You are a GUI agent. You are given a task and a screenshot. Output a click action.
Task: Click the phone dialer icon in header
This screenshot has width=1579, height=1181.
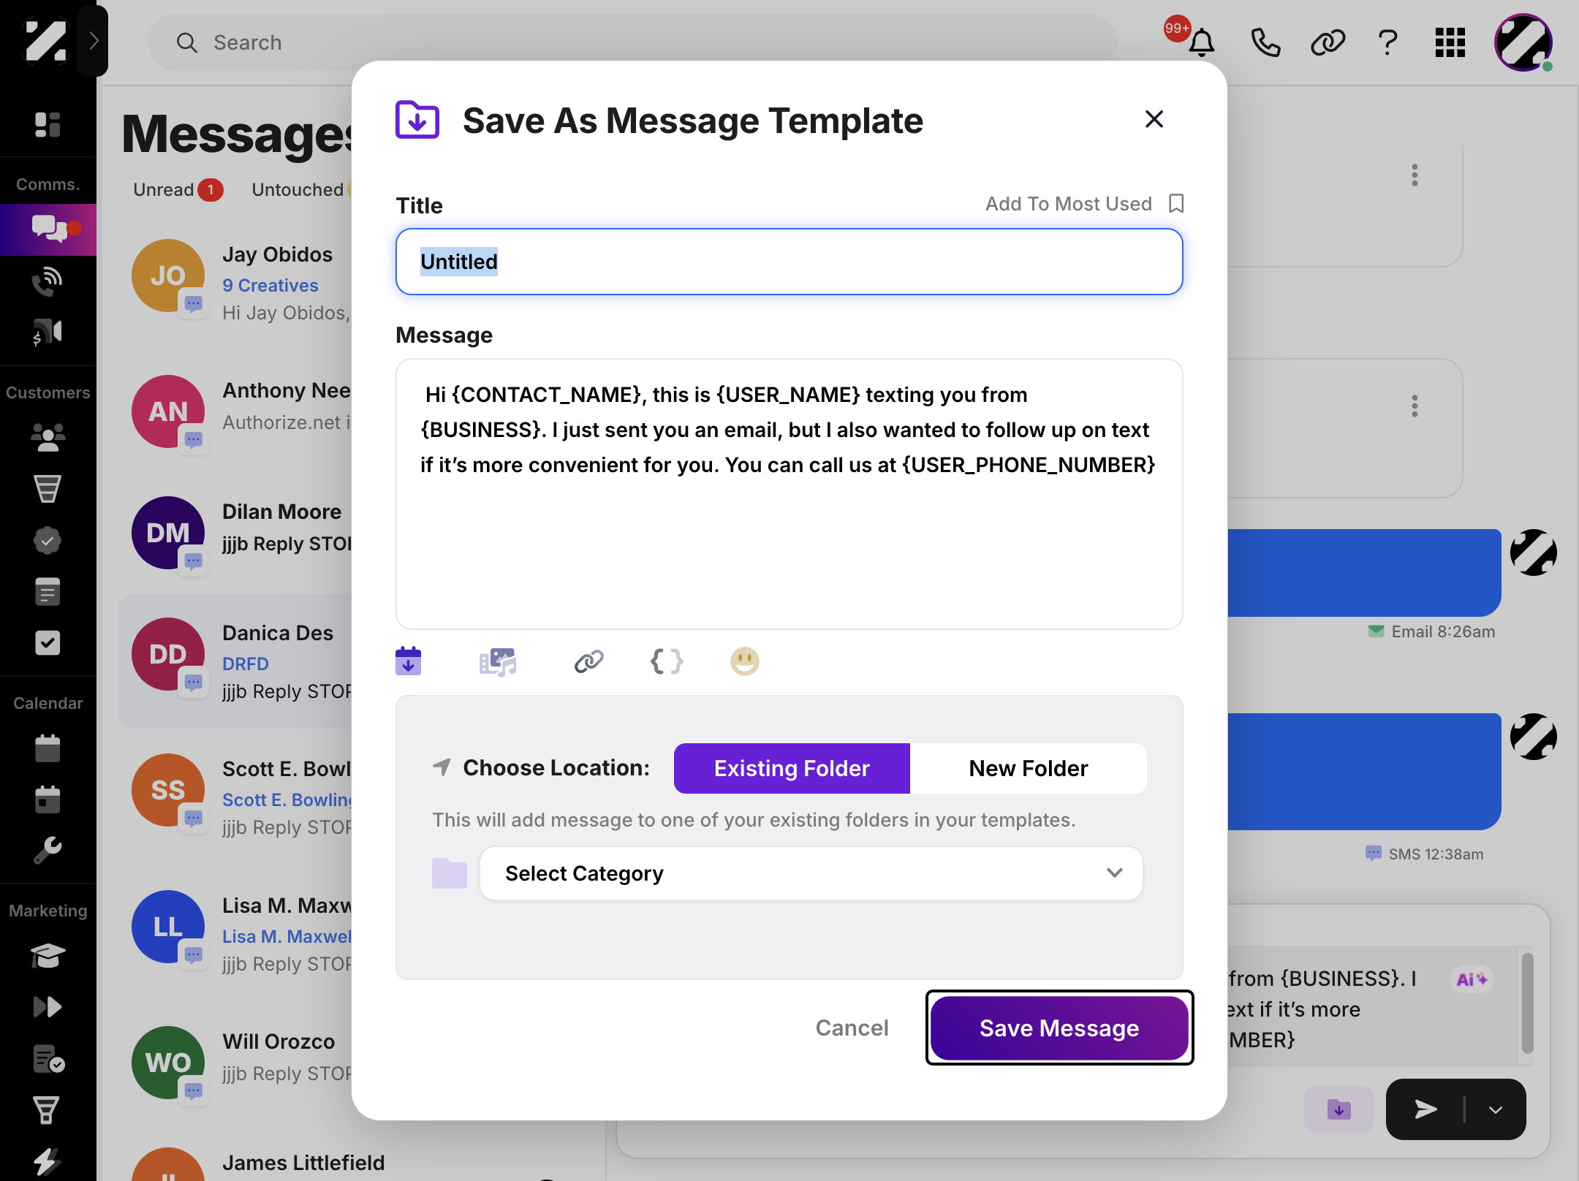1265,42
